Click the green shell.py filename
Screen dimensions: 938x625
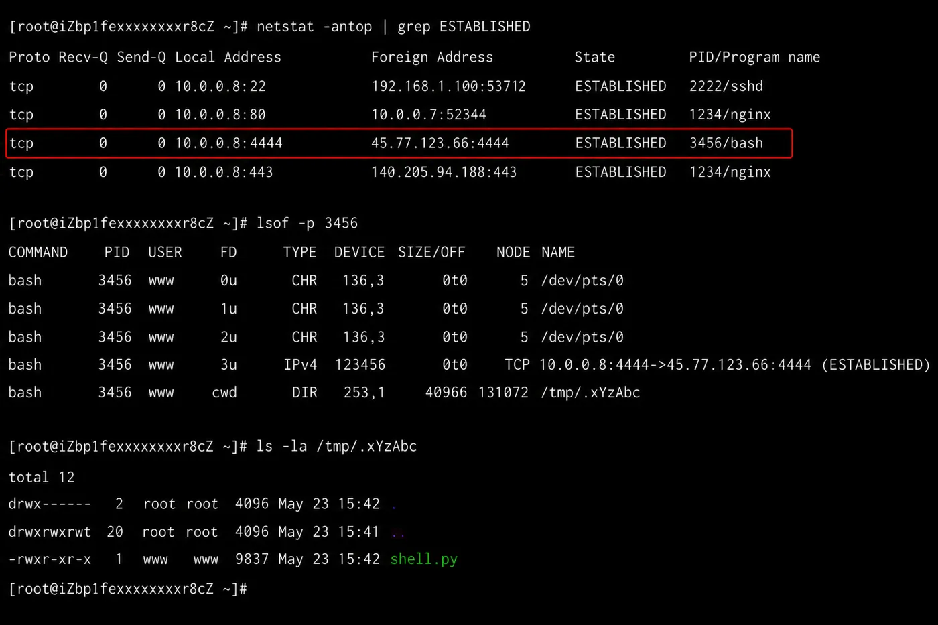pos(423,559)
